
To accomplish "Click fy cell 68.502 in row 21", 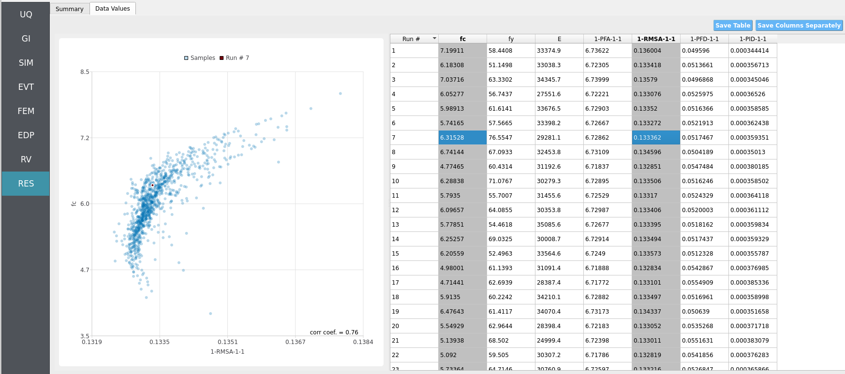I will pos(511,340).
